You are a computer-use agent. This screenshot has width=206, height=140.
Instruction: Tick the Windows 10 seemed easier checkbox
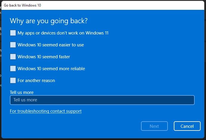[13, 45]
